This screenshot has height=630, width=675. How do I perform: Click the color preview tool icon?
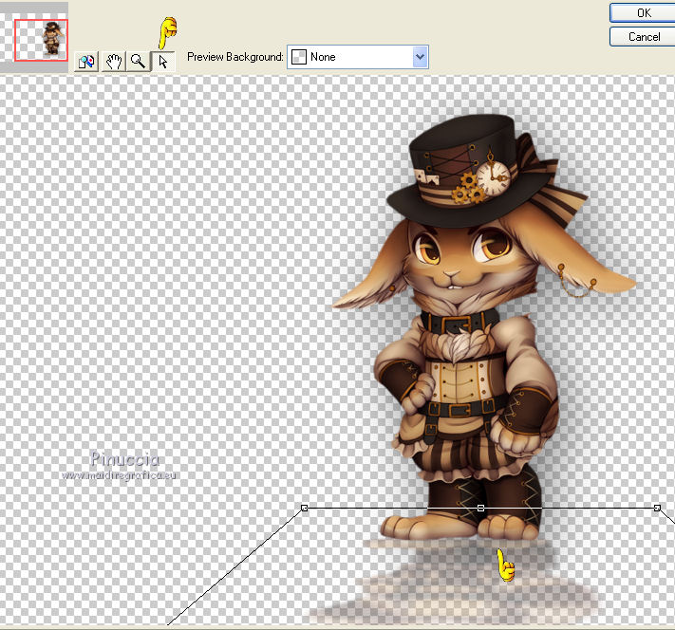coord(86,62)
